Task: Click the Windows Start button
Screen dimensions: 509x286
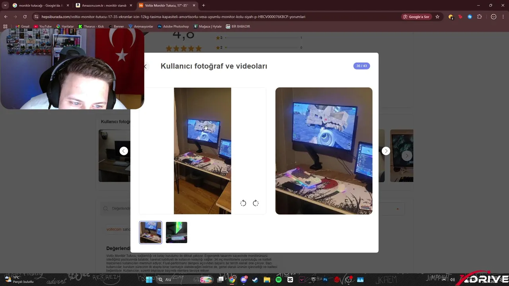Action: [x=149, y=280]
